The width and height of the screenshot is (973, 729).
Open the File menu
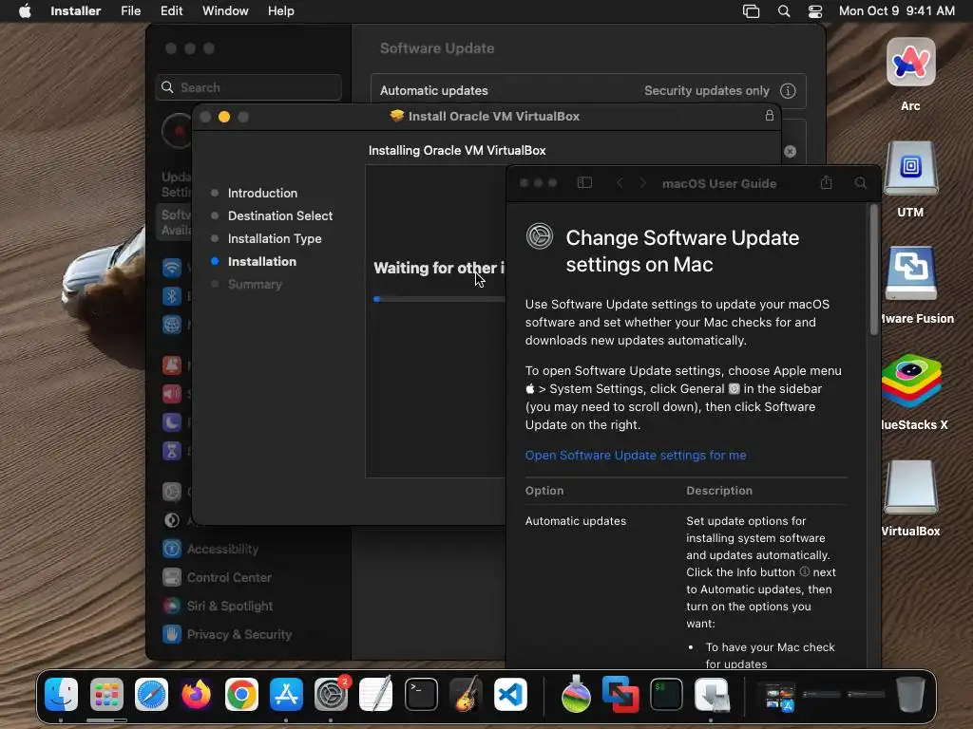[x=130, y=10]
